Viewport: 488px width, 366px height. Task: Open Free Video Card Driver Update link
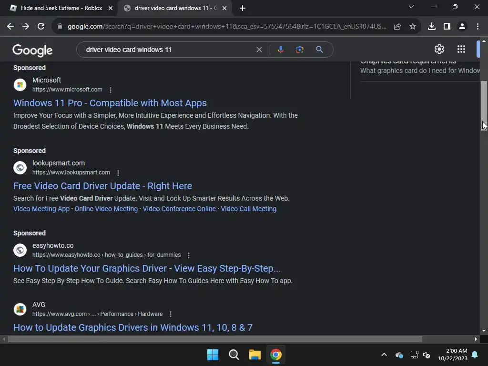tap(103, 186)
